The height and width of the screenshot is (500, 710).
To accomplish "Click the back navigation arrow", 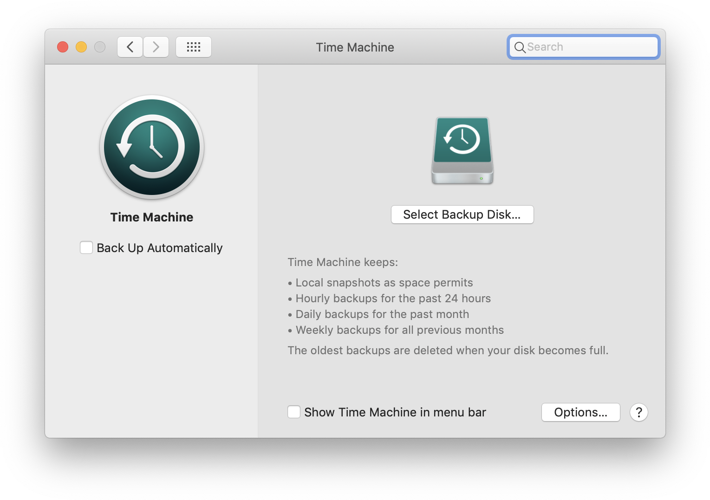I will 130,46.
